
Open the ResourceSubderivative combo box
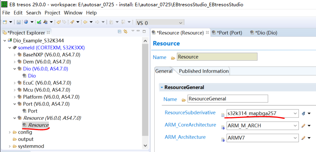tap(262, 113)
